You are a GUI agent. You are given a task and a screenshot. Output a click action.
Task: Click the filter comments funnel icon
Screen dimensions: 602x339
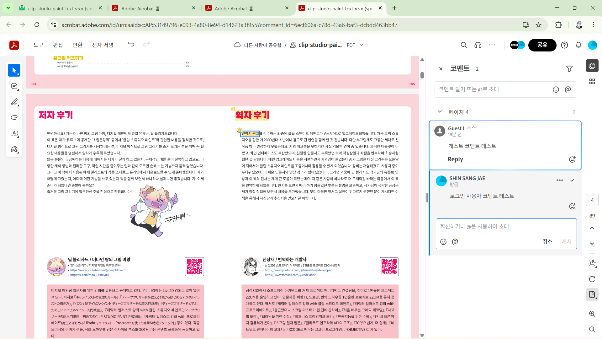coord(569,69)
